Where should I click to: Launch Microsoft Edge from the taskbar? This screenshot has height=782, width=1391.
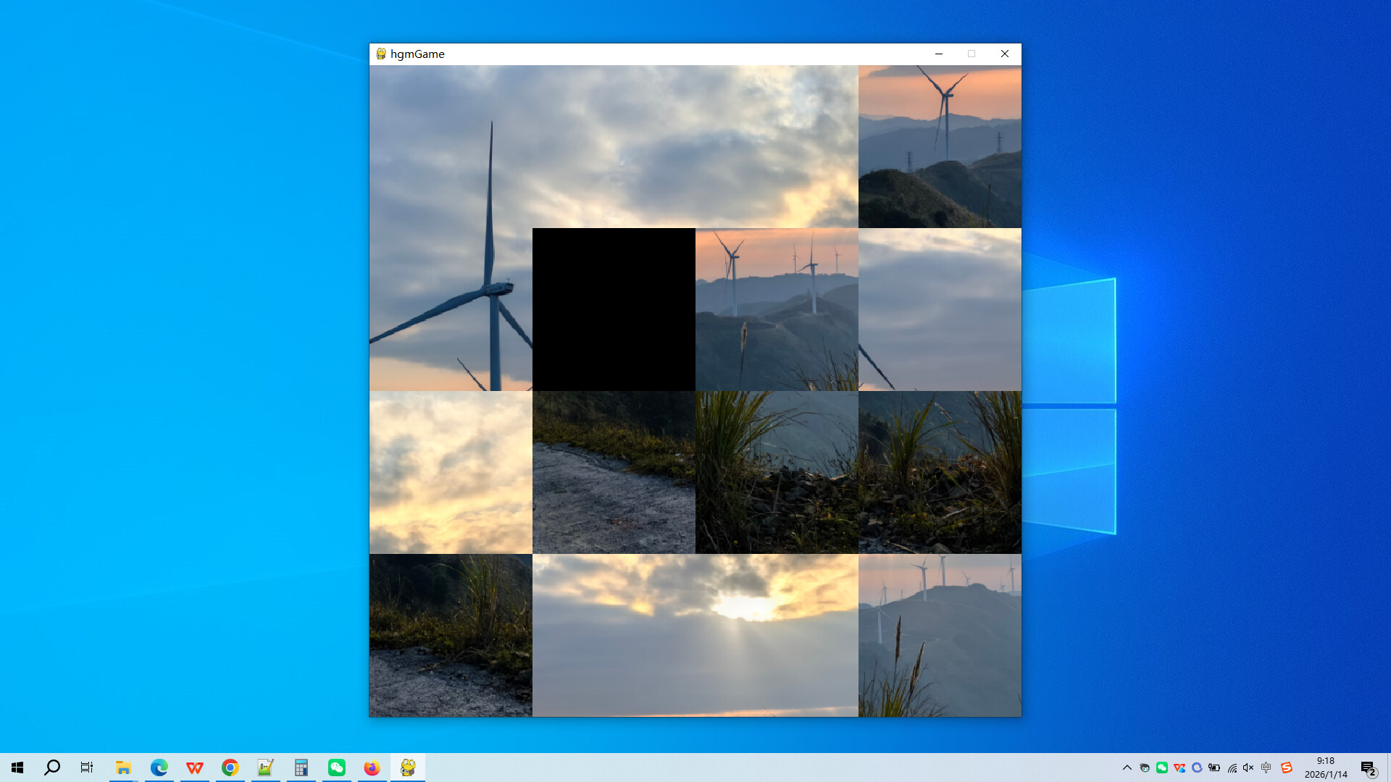[159, 768]
